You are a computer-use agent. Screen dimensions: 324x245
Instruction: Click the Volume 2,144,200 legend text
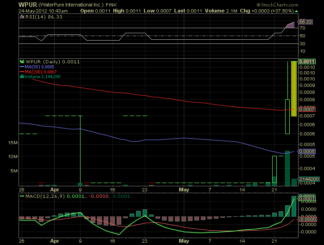pos(43,77)
